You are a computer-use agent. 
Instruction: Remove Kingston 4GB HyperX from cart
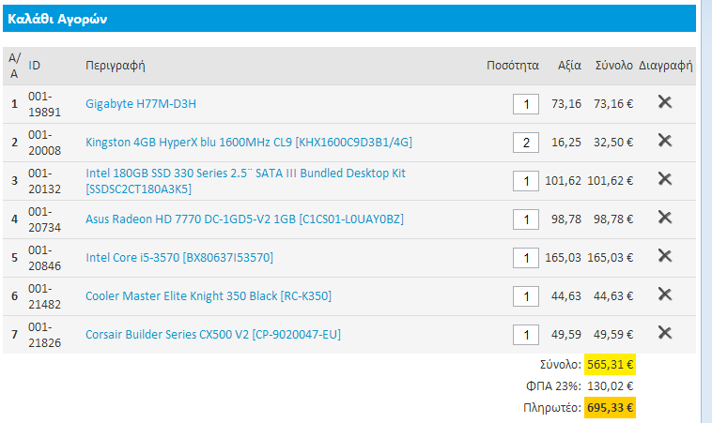pos(665,141)
